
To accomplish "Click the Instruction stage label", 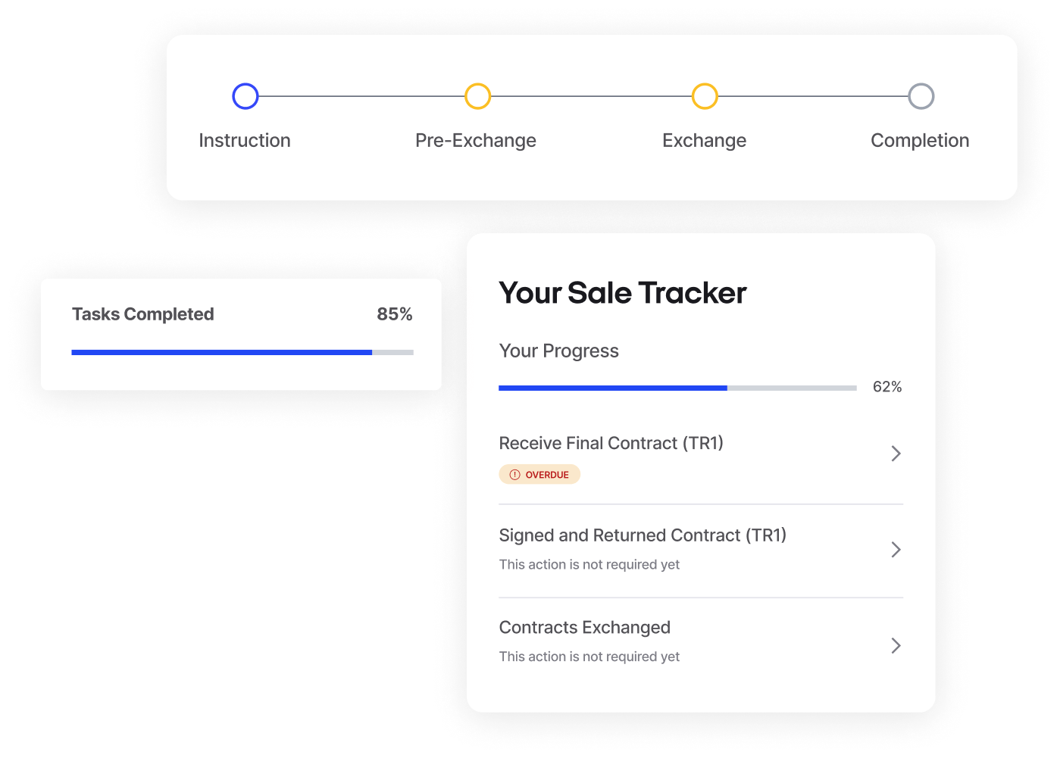I will point(245,141).
